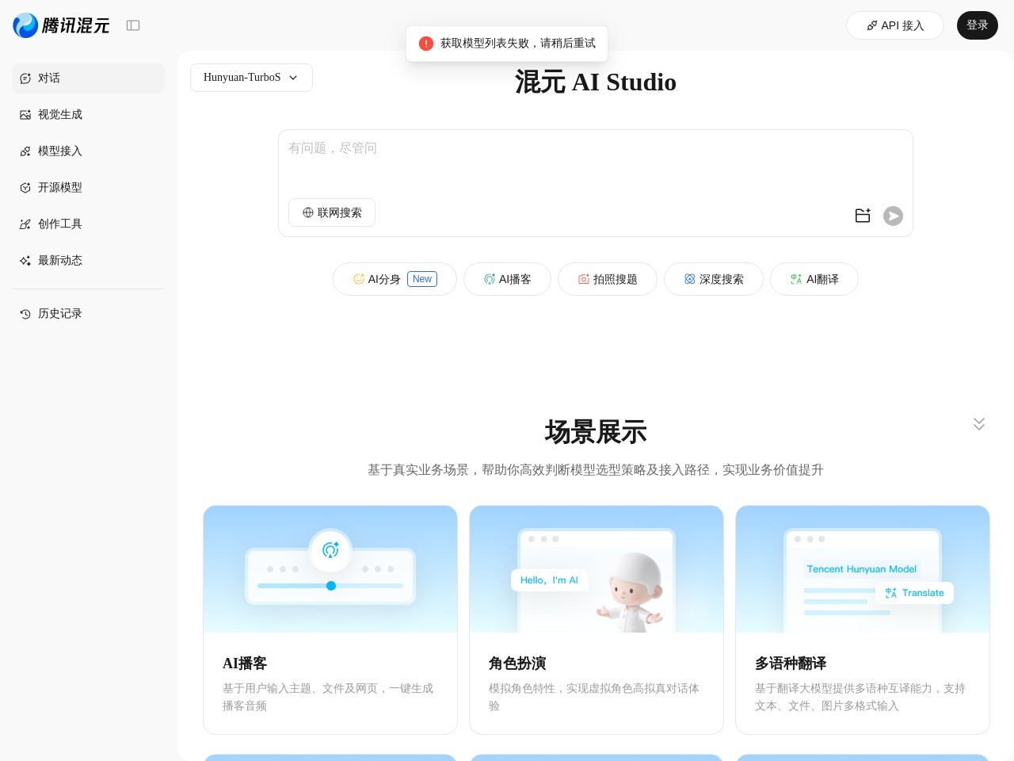The height and width of the screenshot is (761, 1014).
Task: Expand the double-chevron beside 场景展示
Action: tap(979, 424)
